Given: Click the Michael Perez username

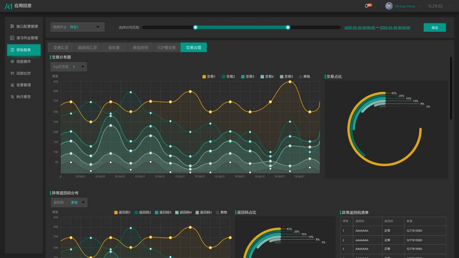Looking at the screenshot, I should (405, 6).
